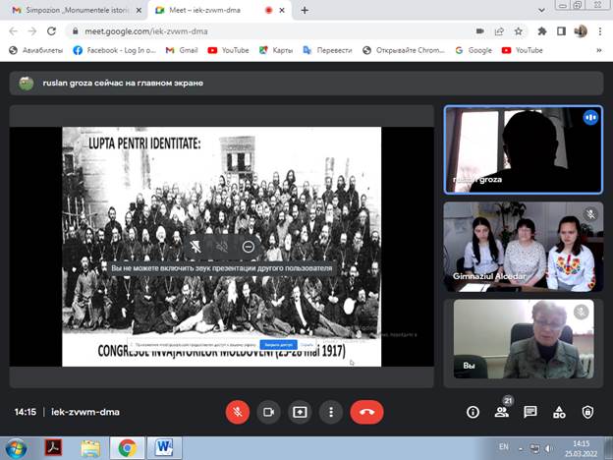
Task: Open the Перевести bookmark
Action: [329, 50]
